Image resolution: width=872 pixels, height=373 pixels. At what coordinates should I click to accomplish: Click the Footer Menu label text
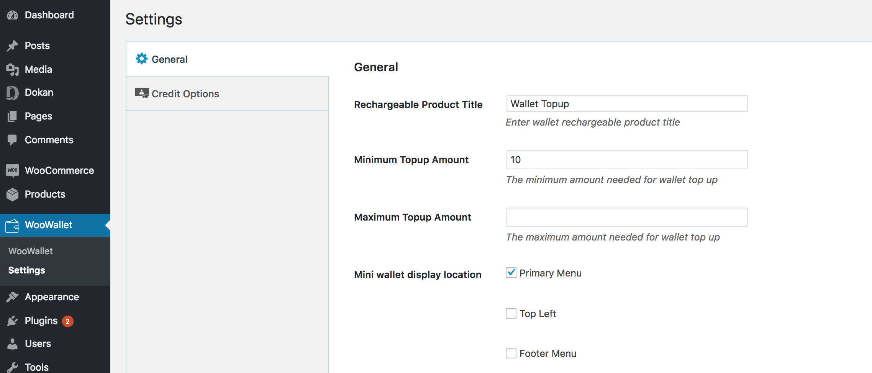pos(548,353)
